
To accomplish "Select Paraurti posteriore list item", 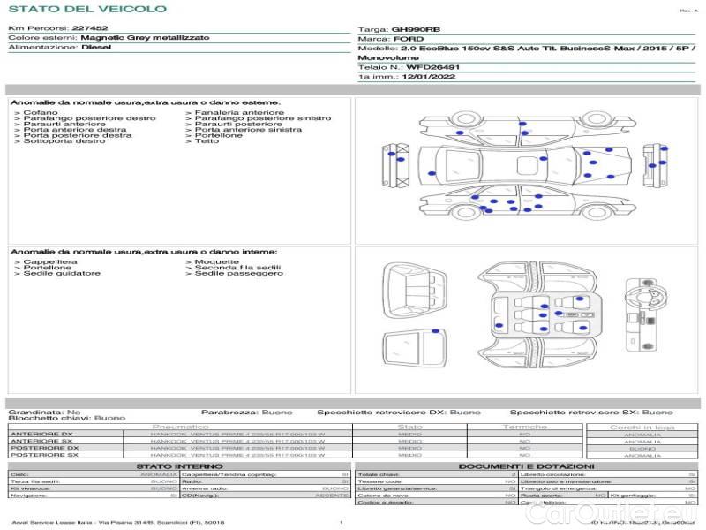I will 238,124.
